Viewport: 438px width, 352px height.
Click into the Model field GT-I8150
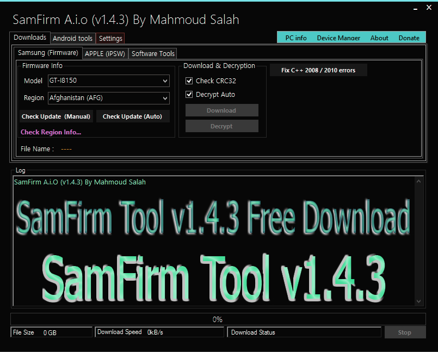point(109,81)
